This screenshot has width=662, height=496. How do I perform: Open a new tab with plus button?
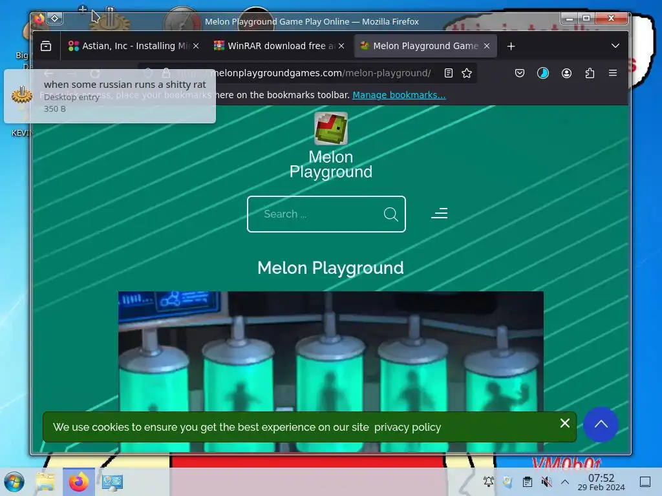tap(511, 46)
